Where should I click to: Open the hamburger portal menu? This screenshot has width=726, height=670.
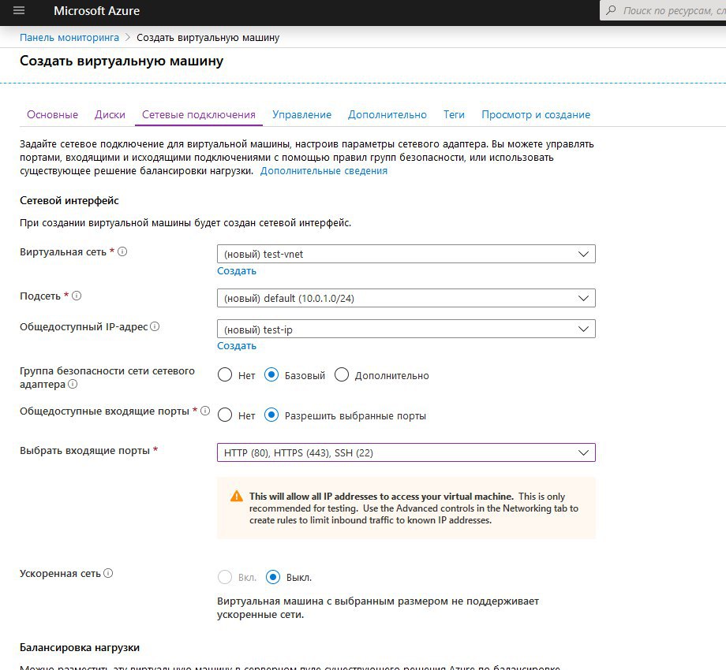coord(19,10)
